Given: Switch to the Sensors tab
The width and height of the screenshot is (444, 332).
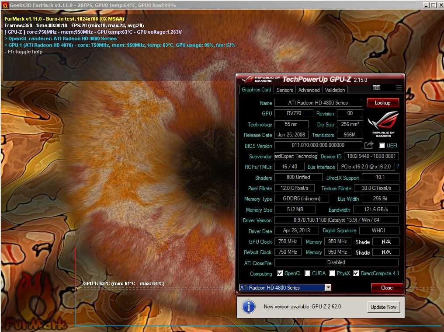Looking at the screenshot, I should 284,90.
